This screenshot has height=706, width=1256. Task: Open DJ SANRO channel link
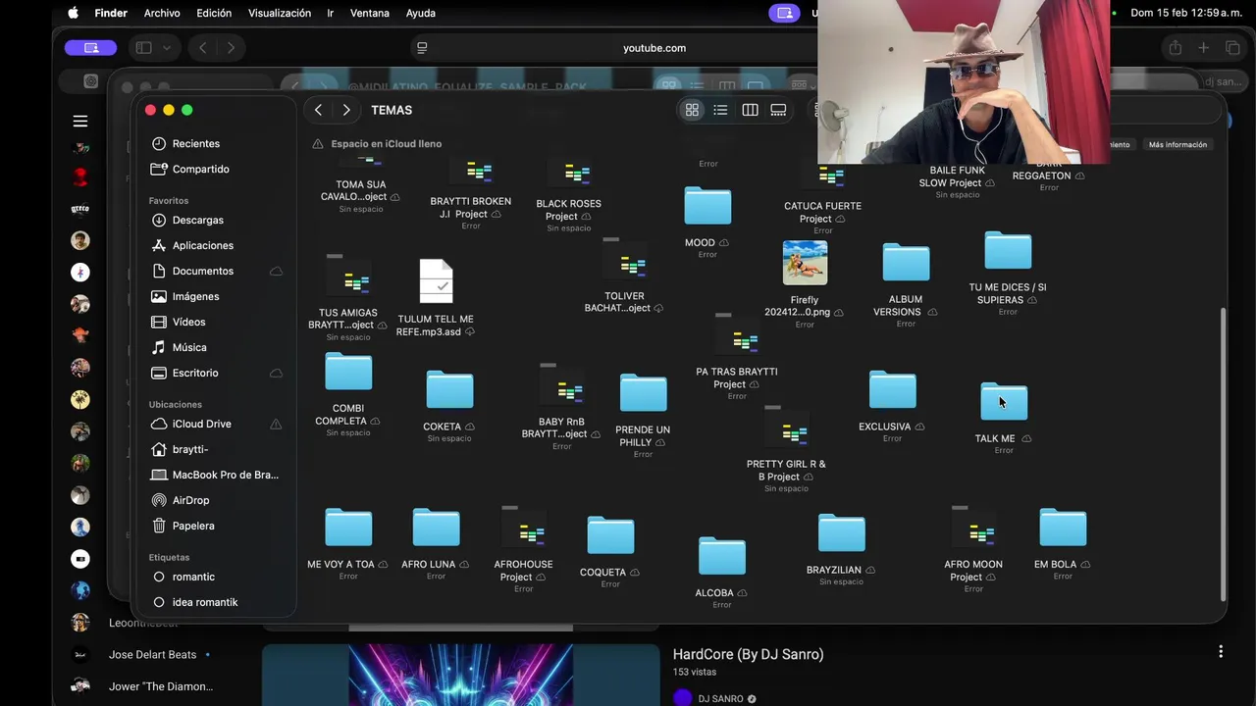pos(720,698)
